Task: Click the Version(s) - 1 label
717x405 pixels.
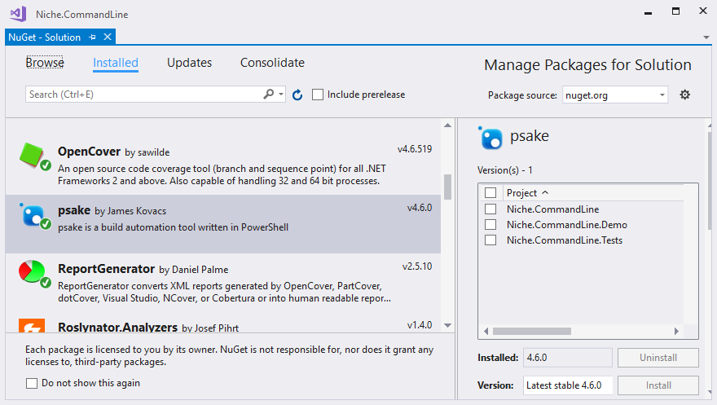Action: (x=505, y=170)
